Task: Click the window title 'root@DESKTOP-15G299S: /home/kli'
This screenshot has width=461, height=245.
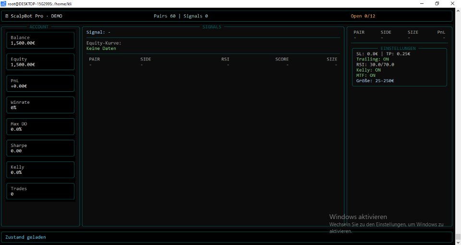Action: tap(40, 4)
